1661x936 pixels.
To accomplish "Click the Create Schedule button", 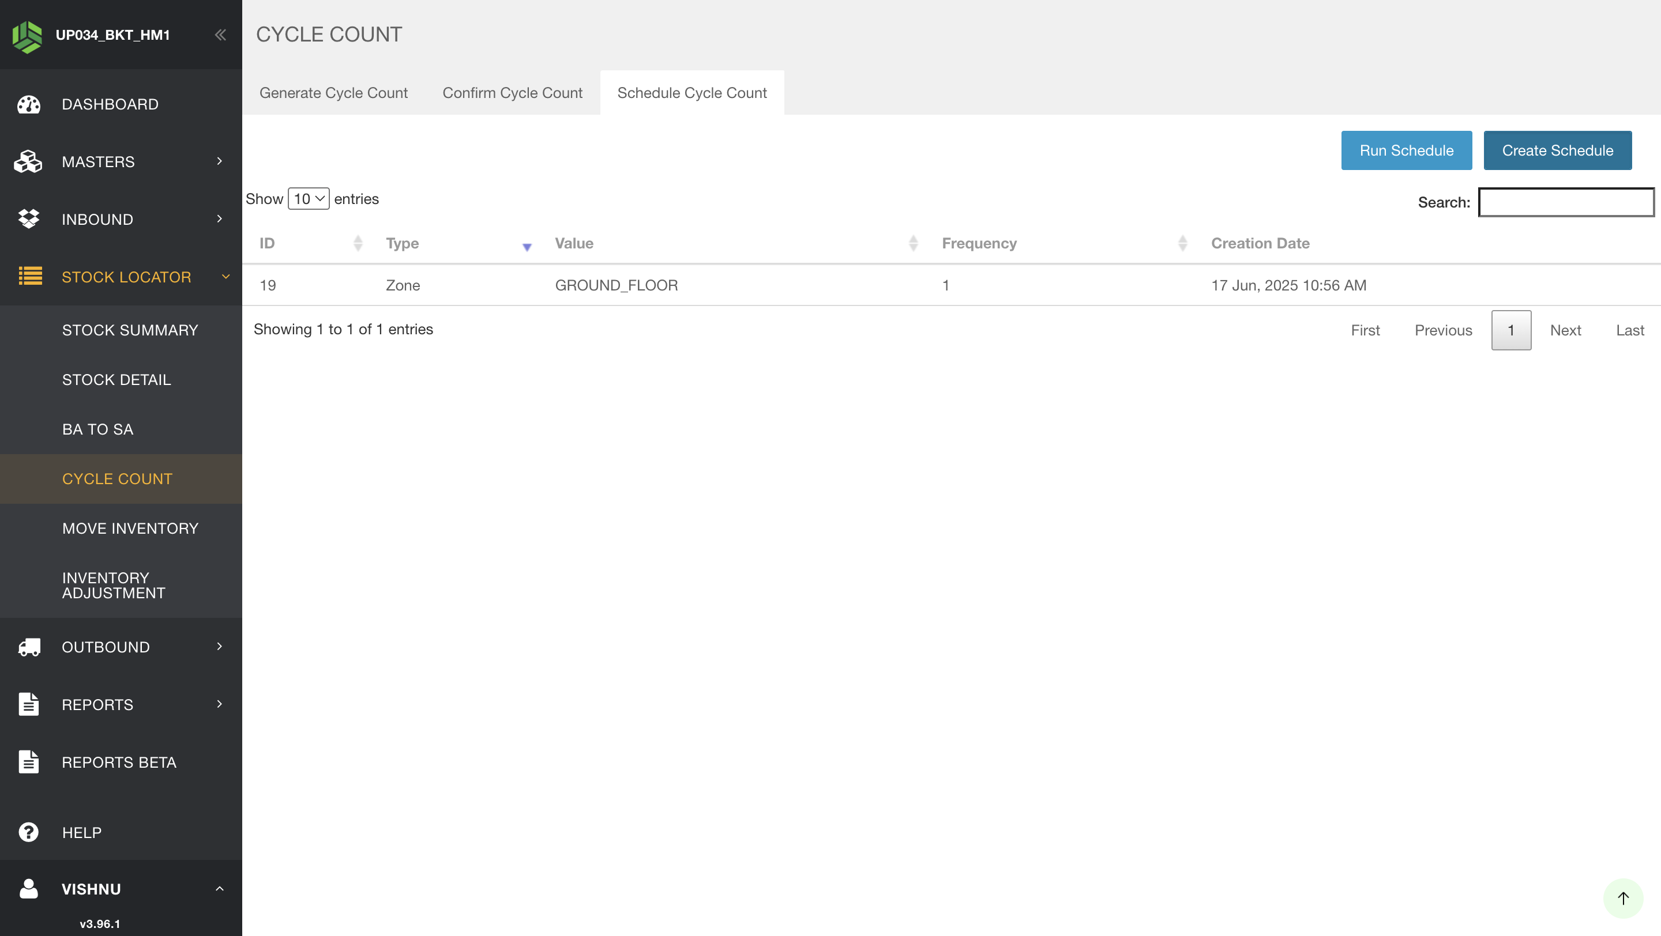I will [x=1557, y=150].
